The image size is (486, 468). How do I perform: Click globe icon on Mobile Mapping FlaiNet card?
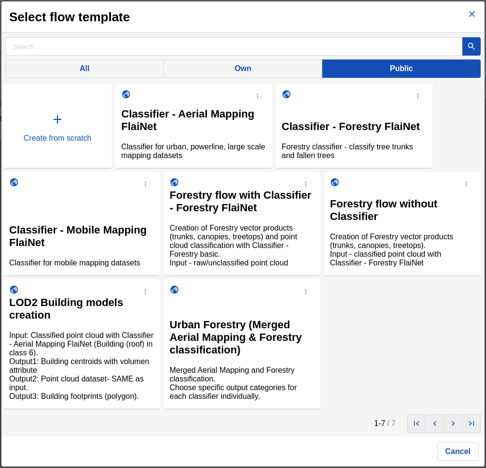(14, 182)
